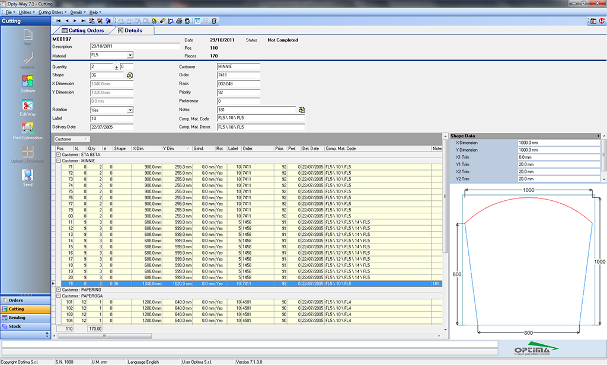Screen dimensions: 607x365
Task: Collapse Customer : PAPEROGA group
Action: (59, 296)
